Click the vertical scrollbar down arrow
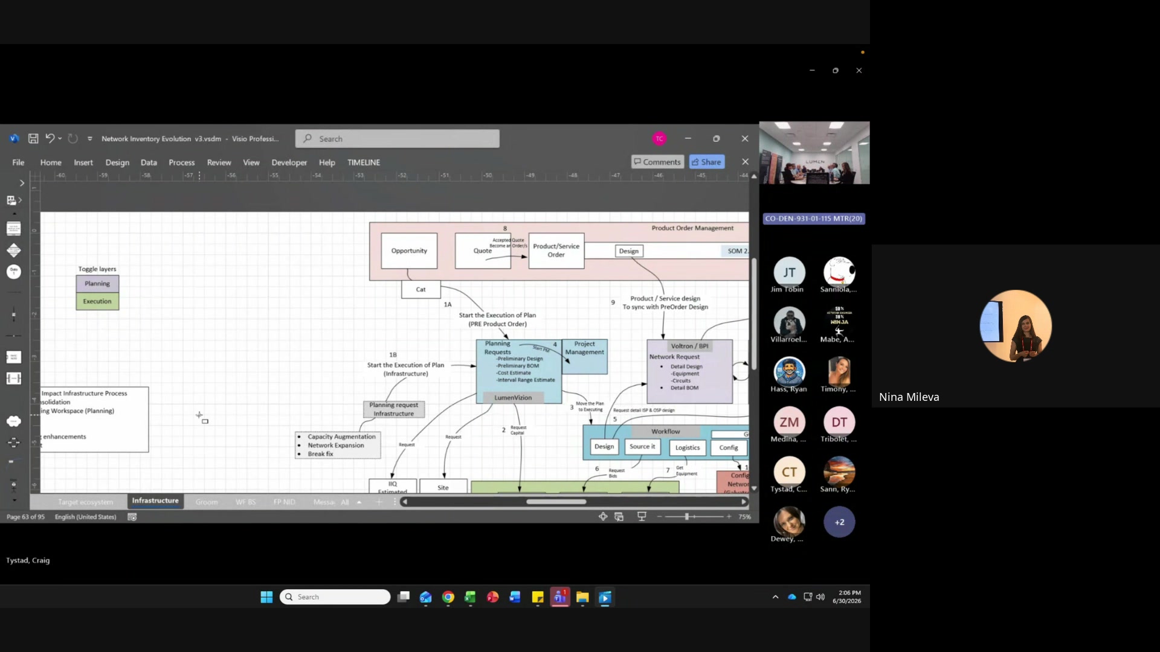The width and height of the screenshot is (1160, 652). pyautogui.click(x=754, y=488)
